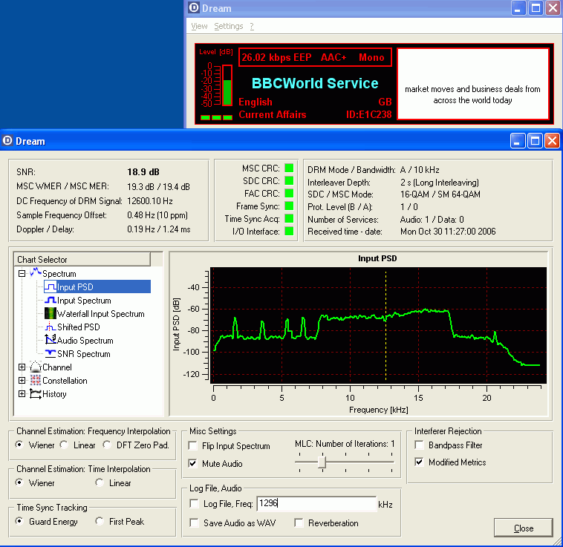Image resolution: width=563 pixels, height=547 pixels.
Task: Click the Dream logo in main window title
Action: (x=194, y=7)
